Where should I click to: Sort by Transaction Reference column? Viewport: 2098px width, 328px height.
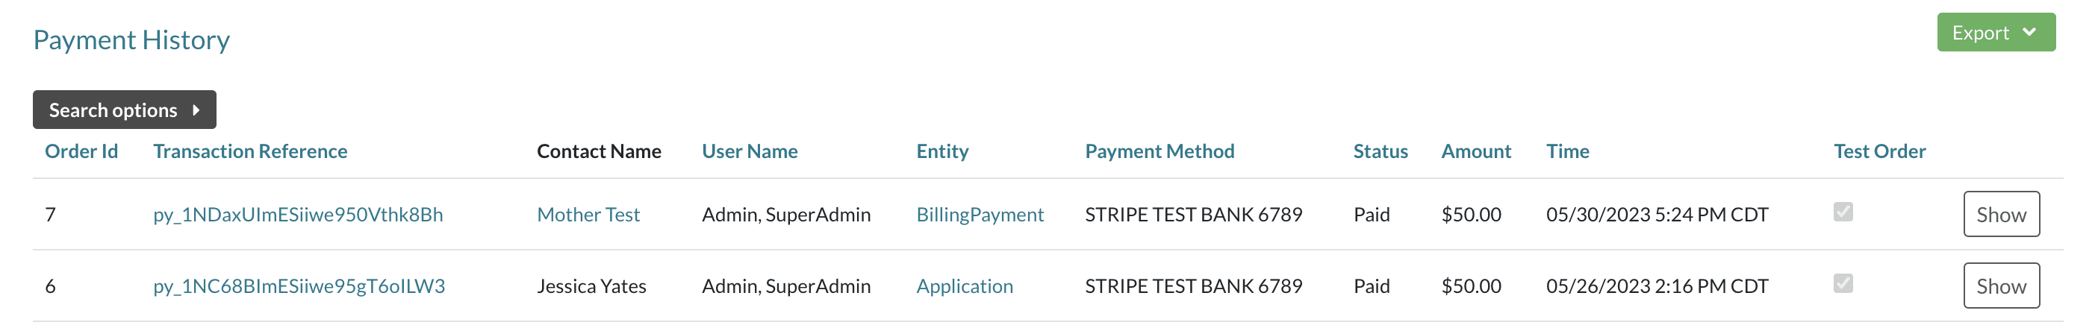[x=250, y=151]
